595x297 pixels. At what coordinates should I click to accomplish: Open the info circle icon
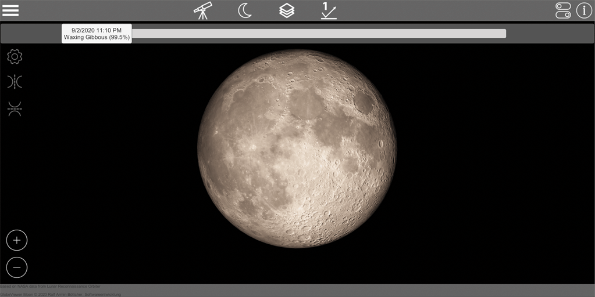584,10
